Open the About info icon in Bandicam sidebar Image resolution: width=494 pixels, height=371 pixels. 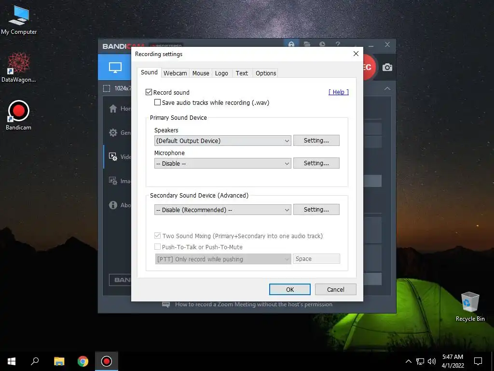[x=113, y=205]
